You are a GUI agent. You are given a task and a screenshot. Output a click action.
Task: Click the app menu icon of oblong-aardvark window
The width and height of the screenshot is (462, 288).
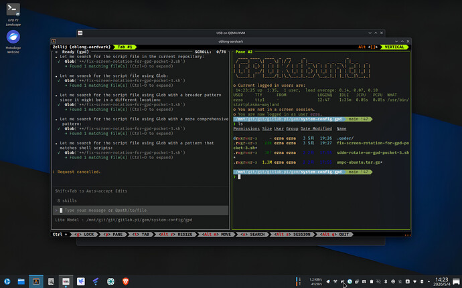pyautogui.click(x=54, y=41)
